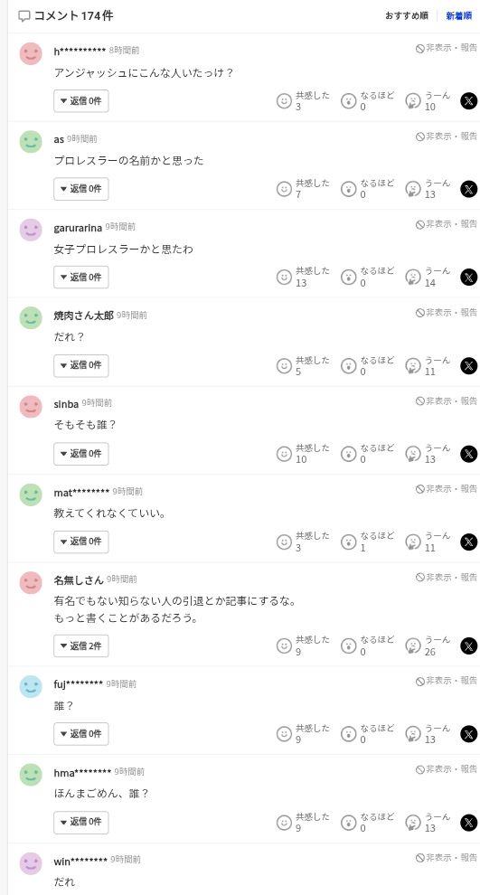Click 共感した smiley on fuj******** comment
The width and height of the screenshot is (480, 895).
(284, 733)
